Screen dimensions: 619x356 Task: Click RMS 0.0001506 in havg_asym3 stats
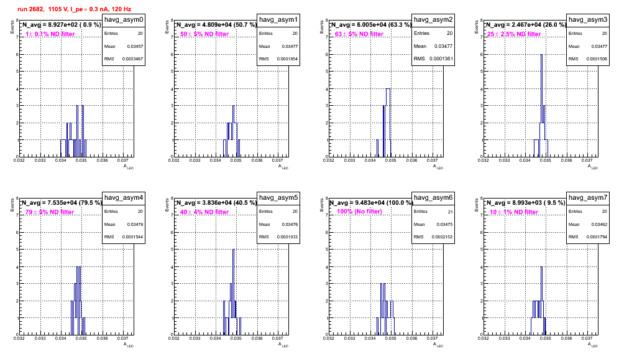pos(588,59)
